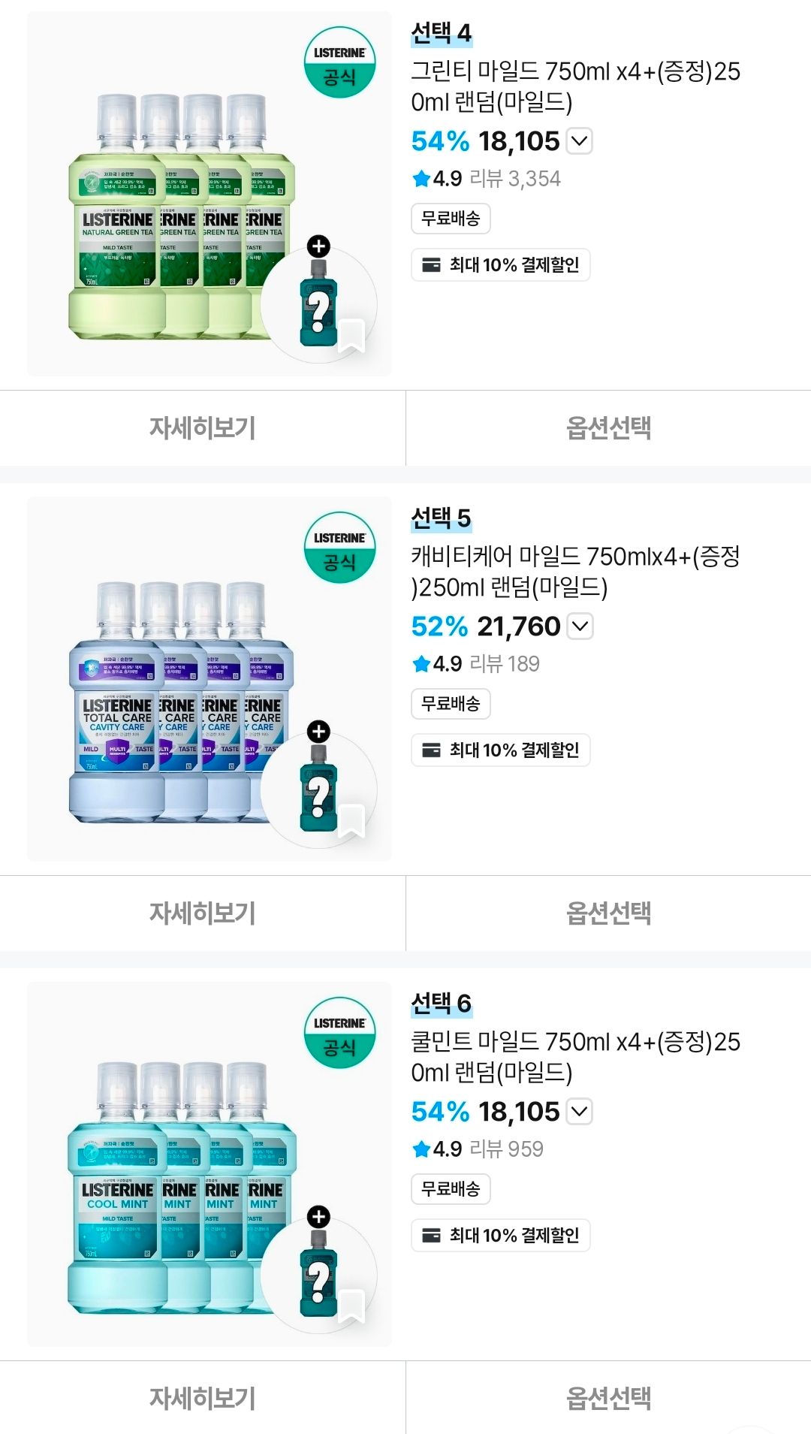Viewport: 811px width, 1434px height.
Task: Tap the Listerine 공식 badge on 선택 6
Action: [x=339, y=1033]
